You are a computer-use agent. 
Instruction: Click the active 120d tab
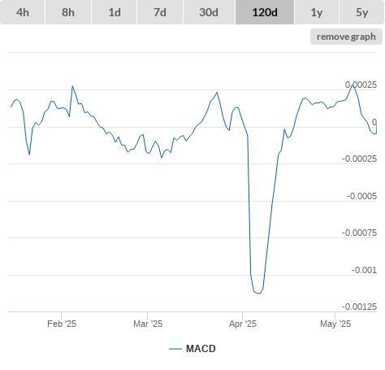tap(265, 12)
